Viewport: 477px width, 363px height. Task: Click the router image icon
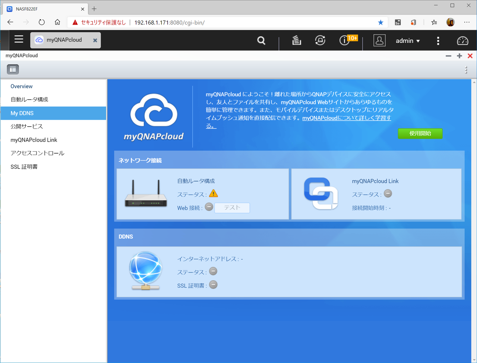point(146,194)
